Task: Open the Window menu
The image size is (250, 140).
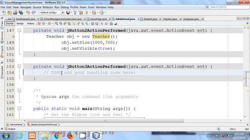Action: [101, 7]
